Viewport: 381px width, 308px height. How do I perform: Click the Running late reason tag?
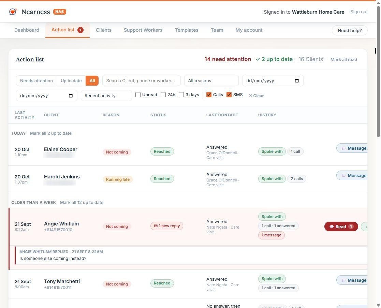click(118, 179)
